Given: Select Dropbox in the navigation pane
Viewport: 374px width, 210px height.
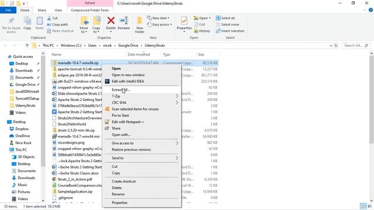Looking at the screenshot, I should [x=22, y=129].
